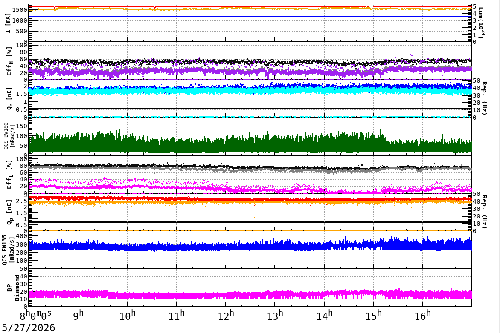
Task: Click the "BP Diamond" axis title
Action: click(x=13, y=287)
